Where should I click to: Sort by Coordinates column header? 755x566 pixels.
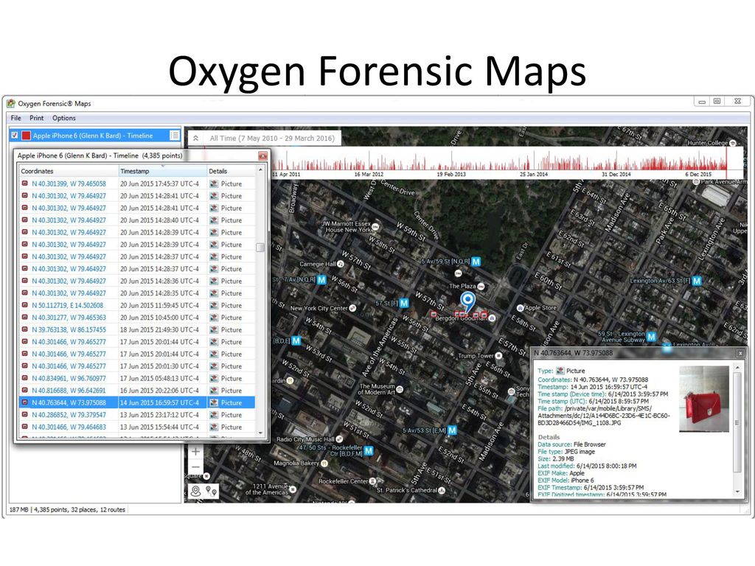pos(69,171)
